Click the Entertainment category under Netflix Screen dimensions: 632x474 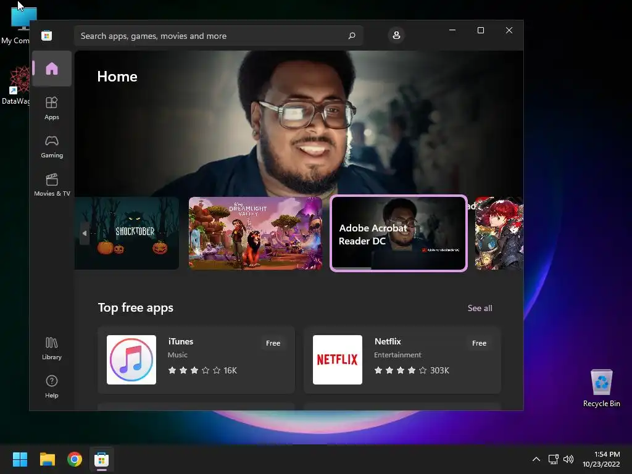(x=397, y=355)
